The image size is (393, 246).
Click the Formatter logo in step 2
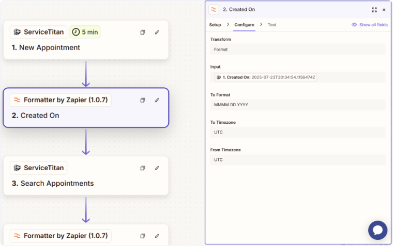tap(17, 100)
